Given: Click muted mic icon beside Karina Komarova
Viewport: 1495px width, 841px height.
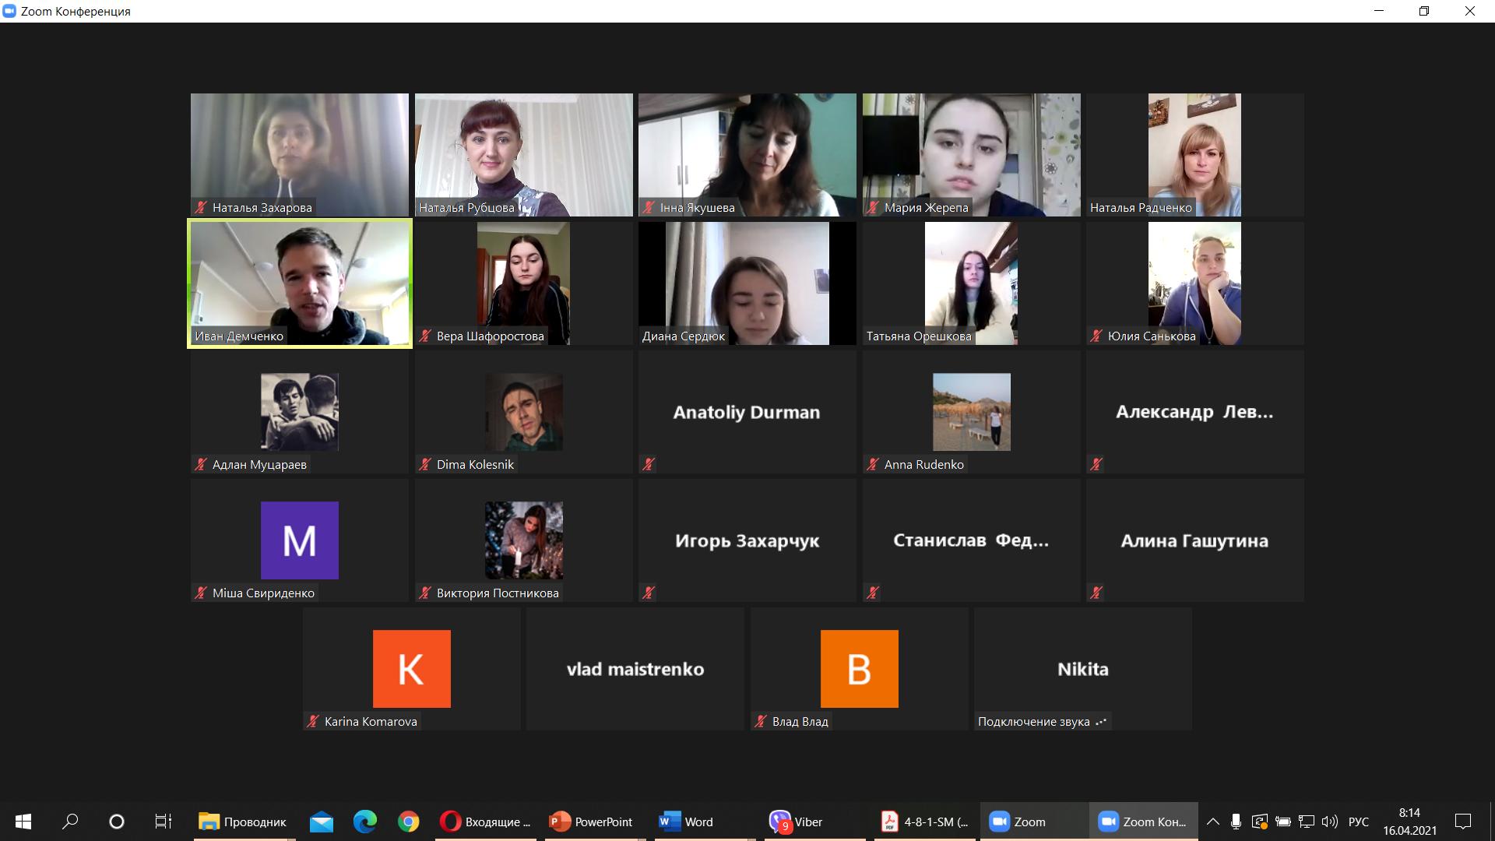Looking at the screenshot, I should (x=313, y=721).
